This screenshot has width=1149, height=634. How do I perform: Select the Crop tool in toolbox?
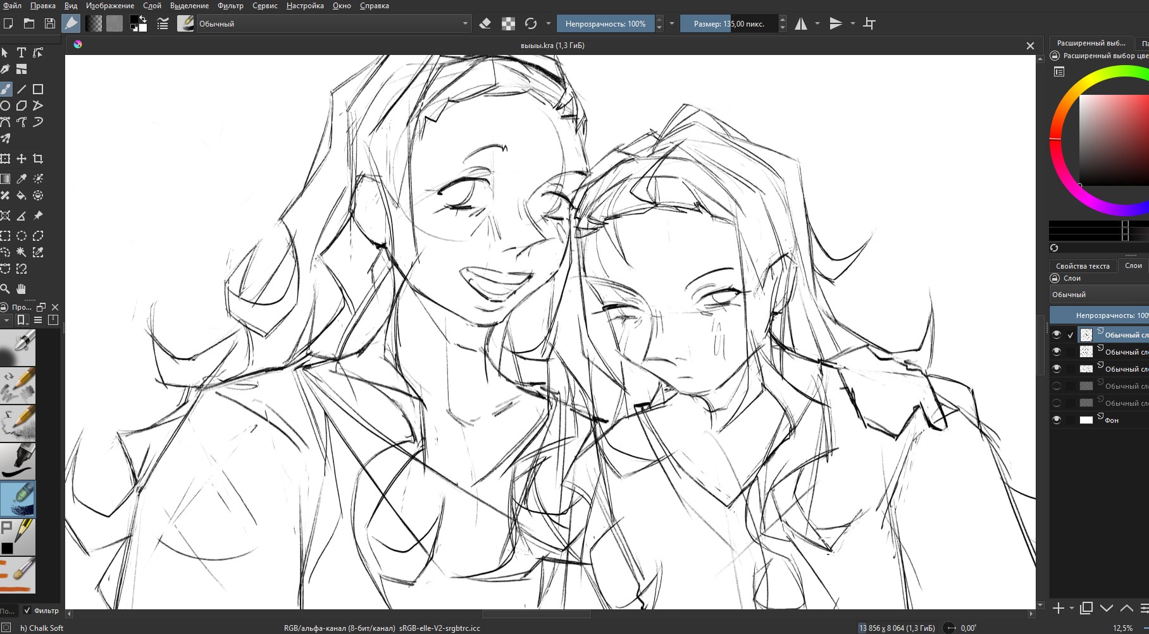[38, 159]
